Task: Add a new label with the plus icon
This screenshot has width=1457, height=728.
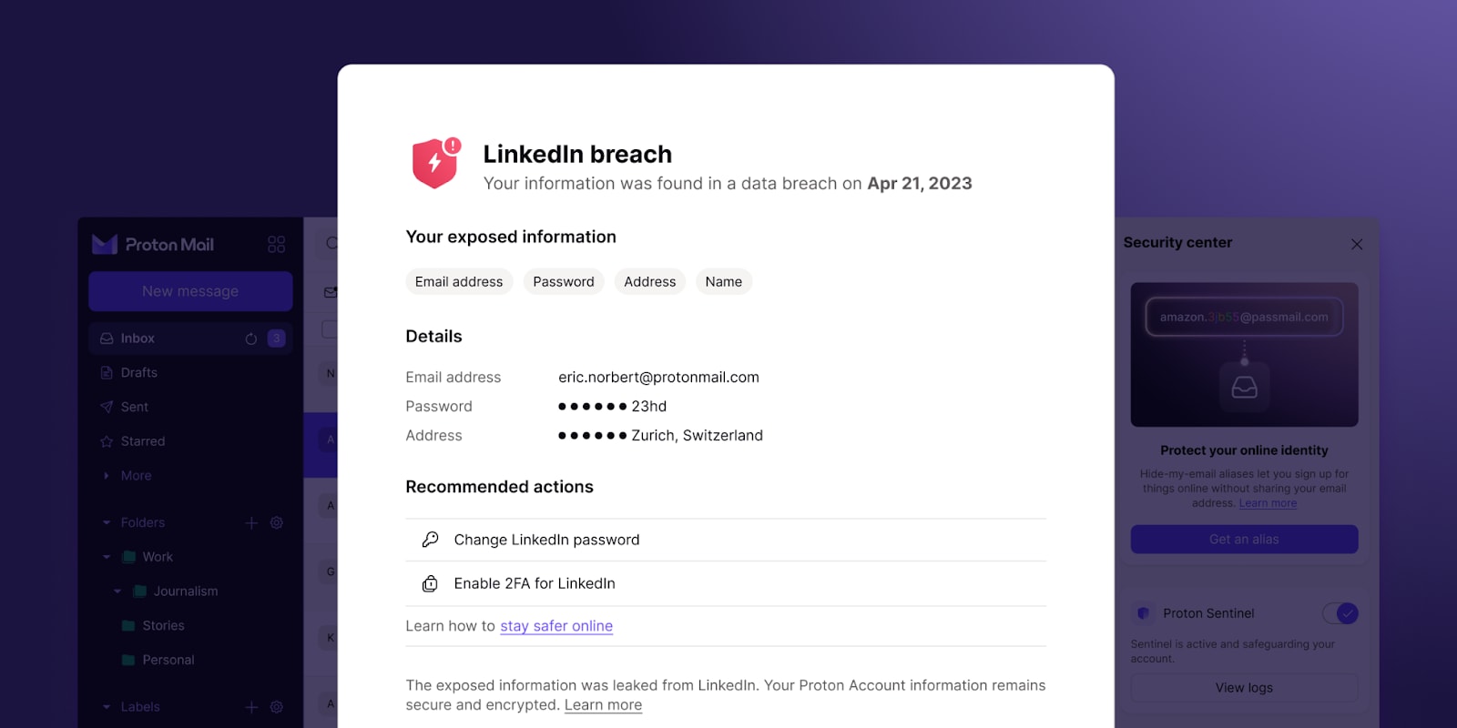Action: point(252,707)
